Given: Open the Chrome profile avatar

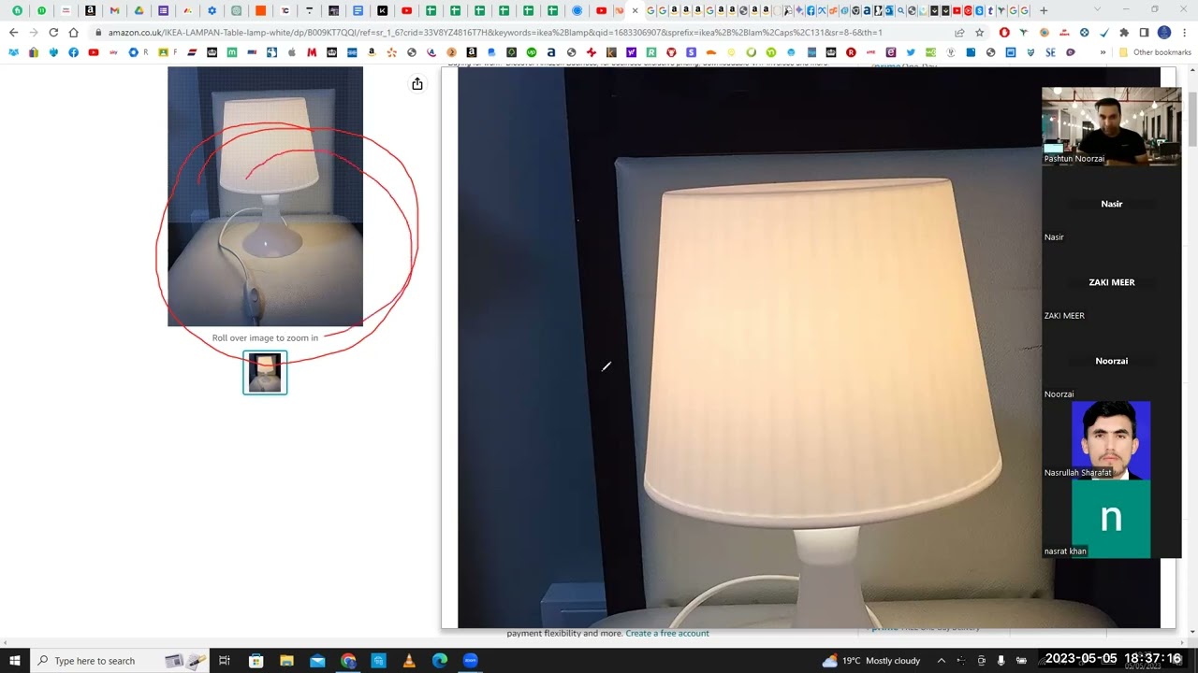Looking at the screenshot, I should (x=1164, y=32).
